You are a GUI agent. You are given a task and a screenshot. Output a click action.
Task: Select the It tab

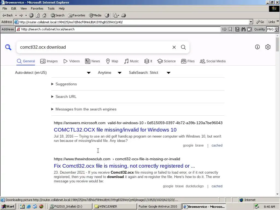[x=148, y=61]
